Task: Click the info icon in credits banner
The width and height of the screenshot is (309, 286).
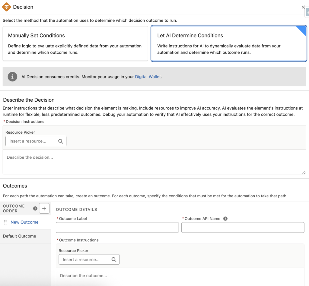Action: (12, 77)
